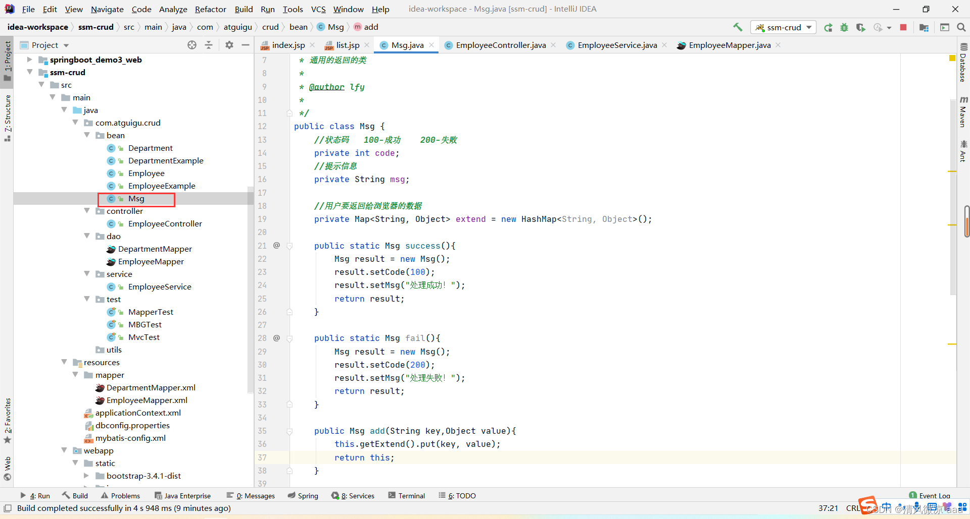This screenshot has width=970, height=519.
Task: Click the Collapse All icon in Project panel
Action: coord(209,45)
